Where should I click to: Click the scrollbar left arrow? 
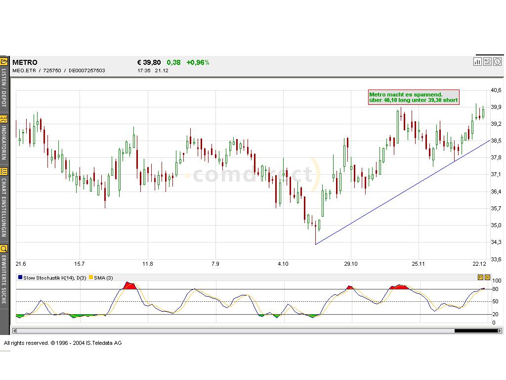click(14, 331)
